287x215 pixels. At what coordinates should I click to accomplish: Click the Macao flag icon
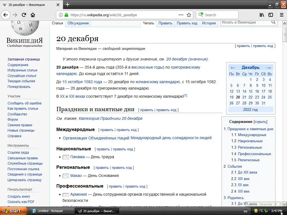[66, 176]
